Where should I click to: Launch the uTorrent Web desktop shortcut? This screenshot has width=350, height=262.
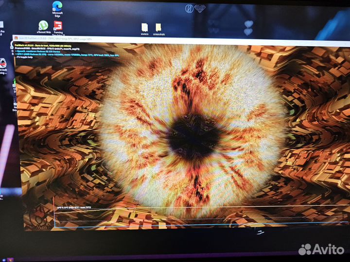coord(44,27)
